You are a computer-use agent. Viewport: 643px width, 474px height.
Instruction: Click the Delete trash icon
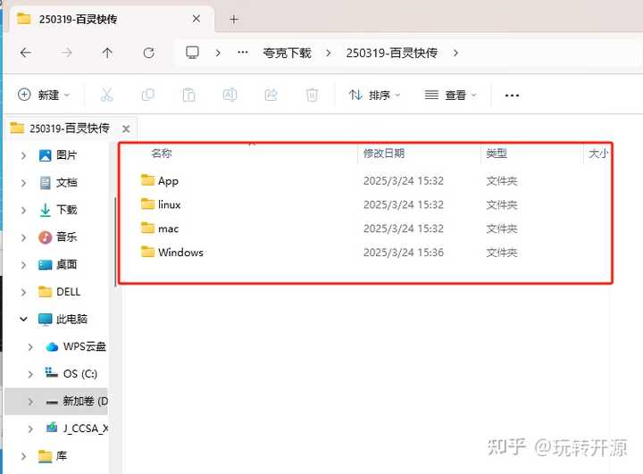coord(312,96)
